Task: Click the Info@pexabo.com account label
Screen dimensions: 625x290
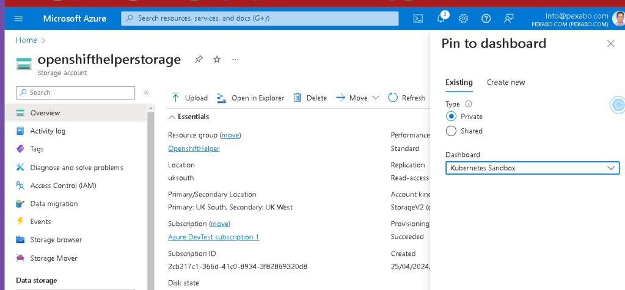Action: tap(577, 16)
